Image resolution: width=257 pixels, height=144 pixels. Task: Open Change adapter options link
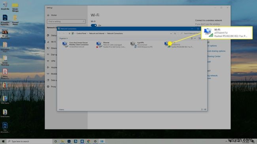pos(212,46)
